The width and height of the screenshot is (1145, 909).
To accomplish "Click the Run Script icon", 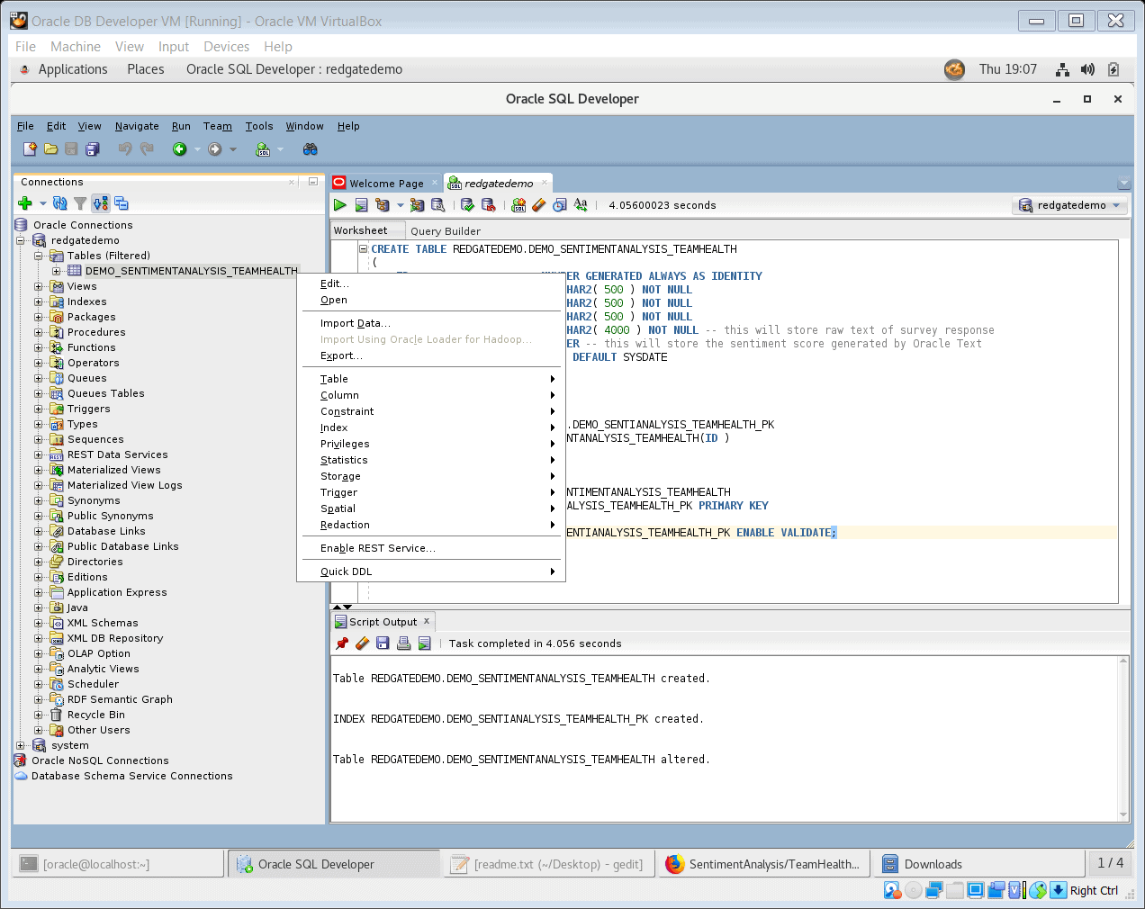I will (x=361, y=205).
